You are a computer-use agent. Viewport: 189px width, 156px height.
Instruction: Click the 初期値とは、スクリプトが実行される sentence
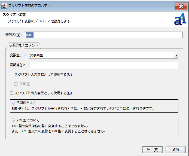pos(83,109)
